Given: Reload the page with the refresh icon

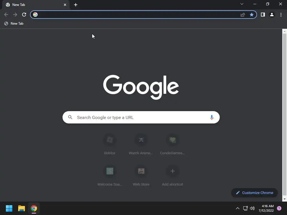Looking at the screenshot, I should (x=24, y=15).
